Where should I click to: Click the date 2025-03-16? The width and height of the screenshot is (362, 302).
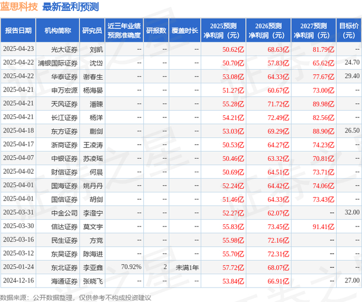click(19, 239)
